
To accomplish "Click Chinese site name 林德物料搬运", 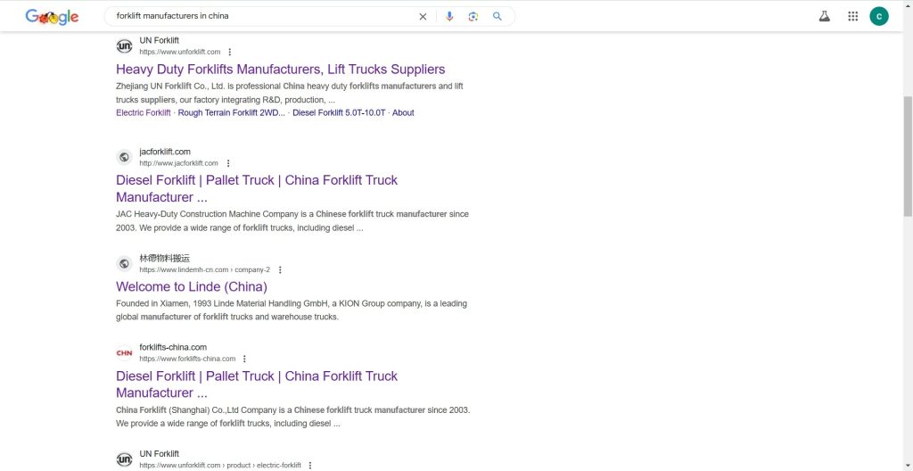I will [x=165, y=258].
